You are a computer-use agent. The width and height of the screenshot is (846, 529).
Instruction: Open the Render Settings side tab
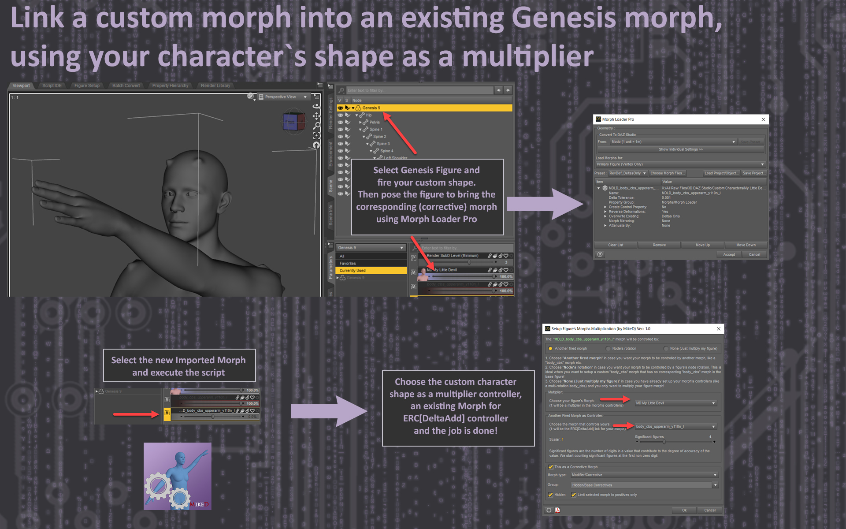point(331,112)
